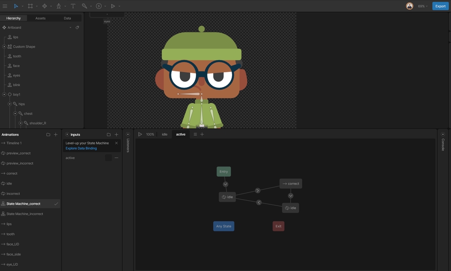Open the Artboard dropdown chevron
Image resolution: width=451 pixels, height=271 pixels.
pyautogui.click(x=70, y=28)
